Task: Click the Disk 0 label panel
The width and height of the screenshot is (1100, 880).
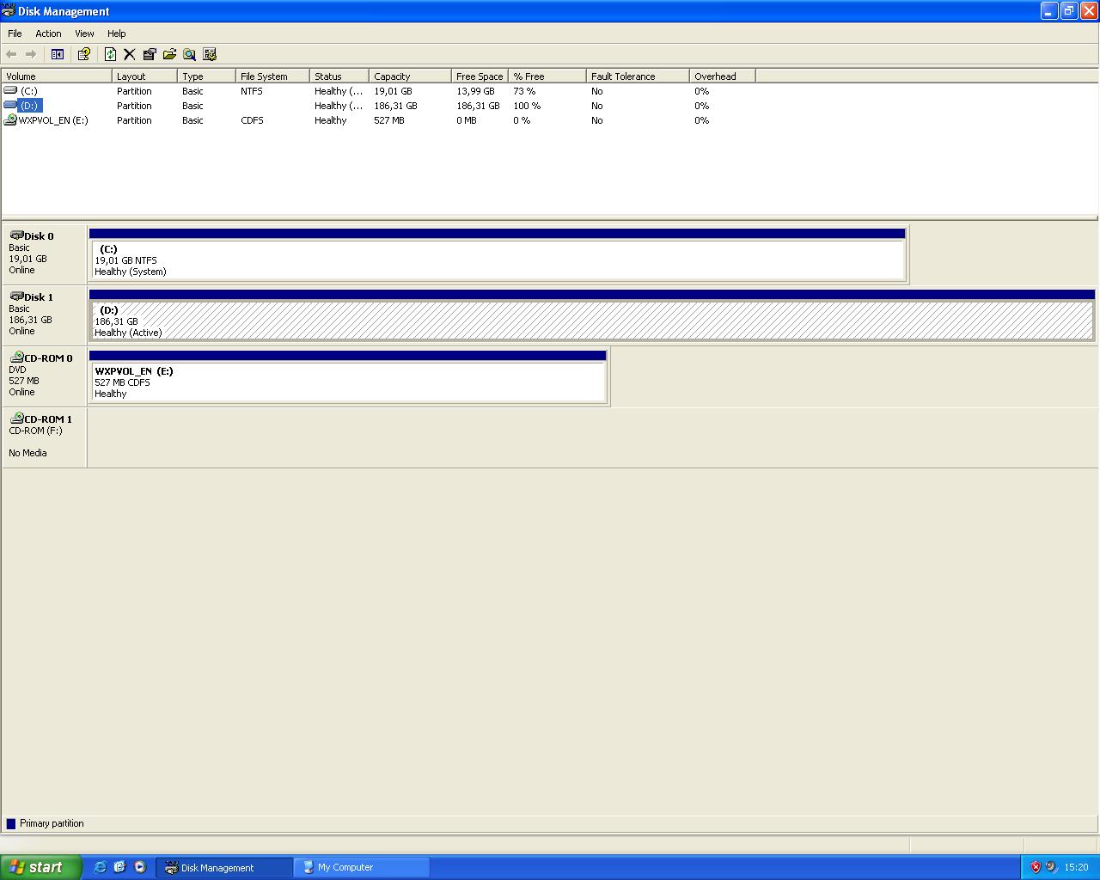Action: point(45,254)
